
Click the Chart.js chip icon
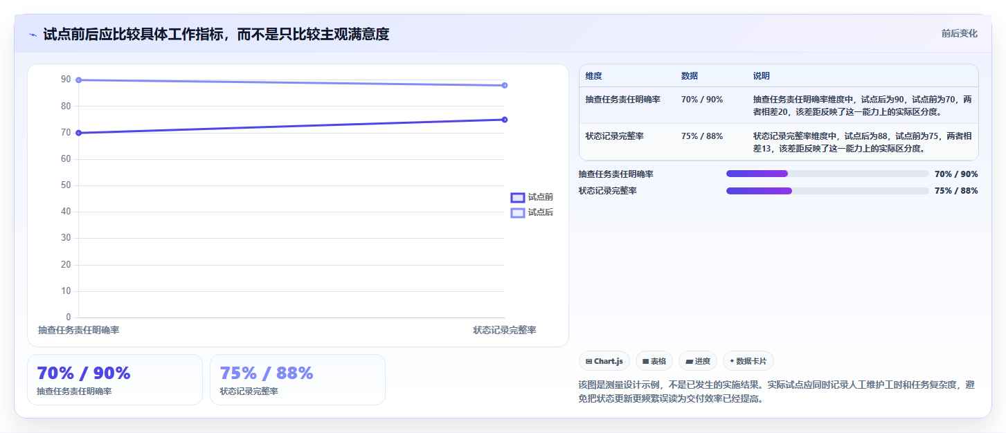tap(589, 361)
